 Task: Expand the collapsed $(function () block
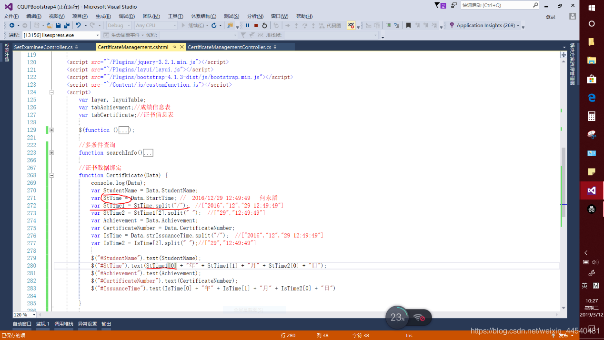[x=51, y=130]
